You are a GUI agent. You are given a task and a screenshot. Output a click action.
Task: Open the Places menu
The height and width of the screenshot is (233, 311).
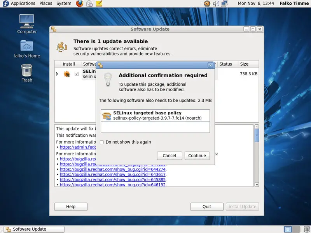click(45, 3)
